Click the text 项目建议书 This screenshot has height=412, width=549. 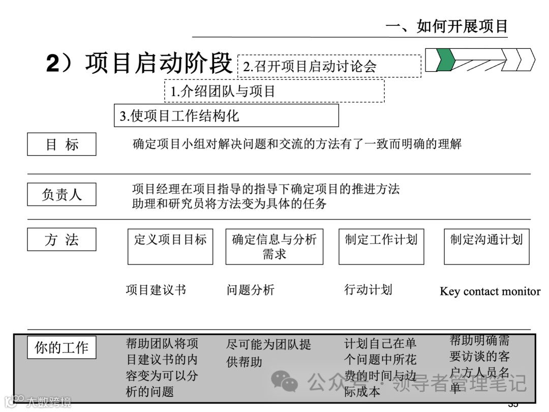point(156,290)
